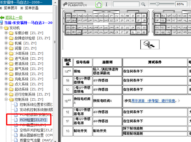Viewport: 191px width, 142px height.
Task: Click the PCM检查 page icon
Action: click(x=16, y=120)
